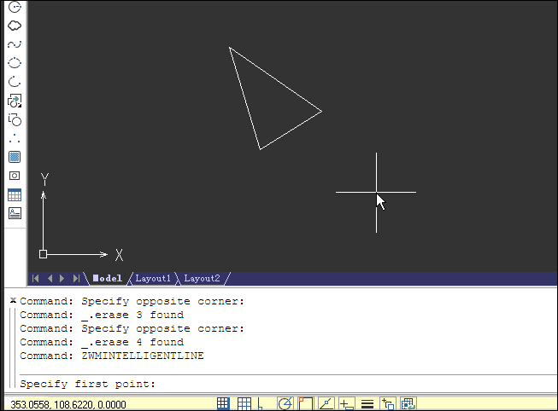This screenshot has height=411, width=558.
Task: Switch to the Model tab
Action: (x=108, y=278)
